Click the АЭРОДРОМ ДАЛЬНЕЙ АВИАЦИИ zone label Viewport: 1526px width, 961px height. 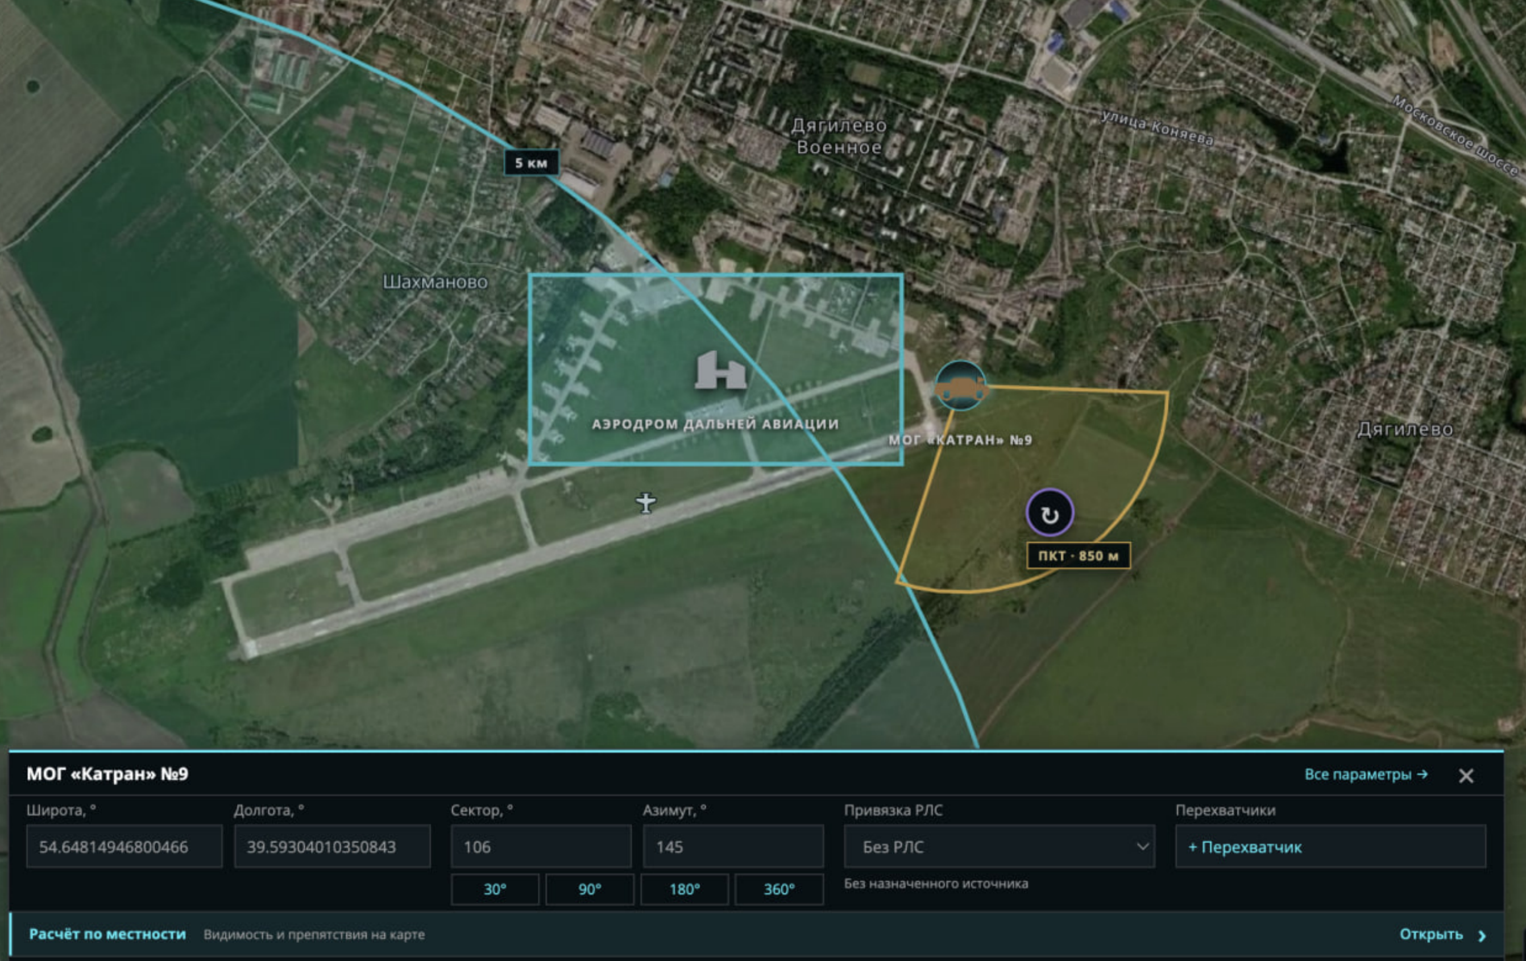715,424
